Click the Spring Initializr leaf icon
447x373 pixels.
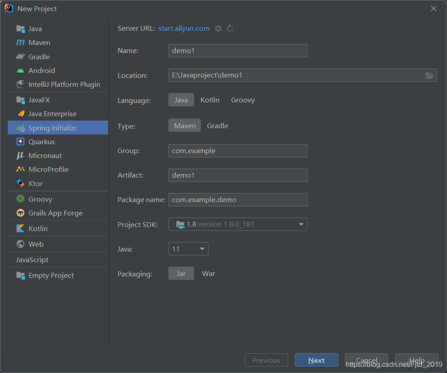tap(20, 128)
